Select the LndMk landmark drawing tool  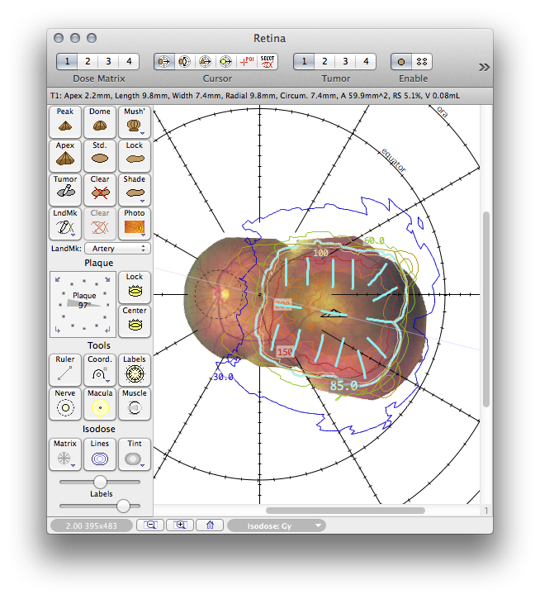click(x=65, y=223)
